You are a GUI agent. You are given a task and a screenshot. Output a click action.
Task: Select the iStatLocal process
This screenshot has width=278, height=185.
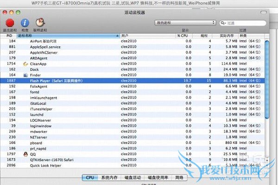132,104
